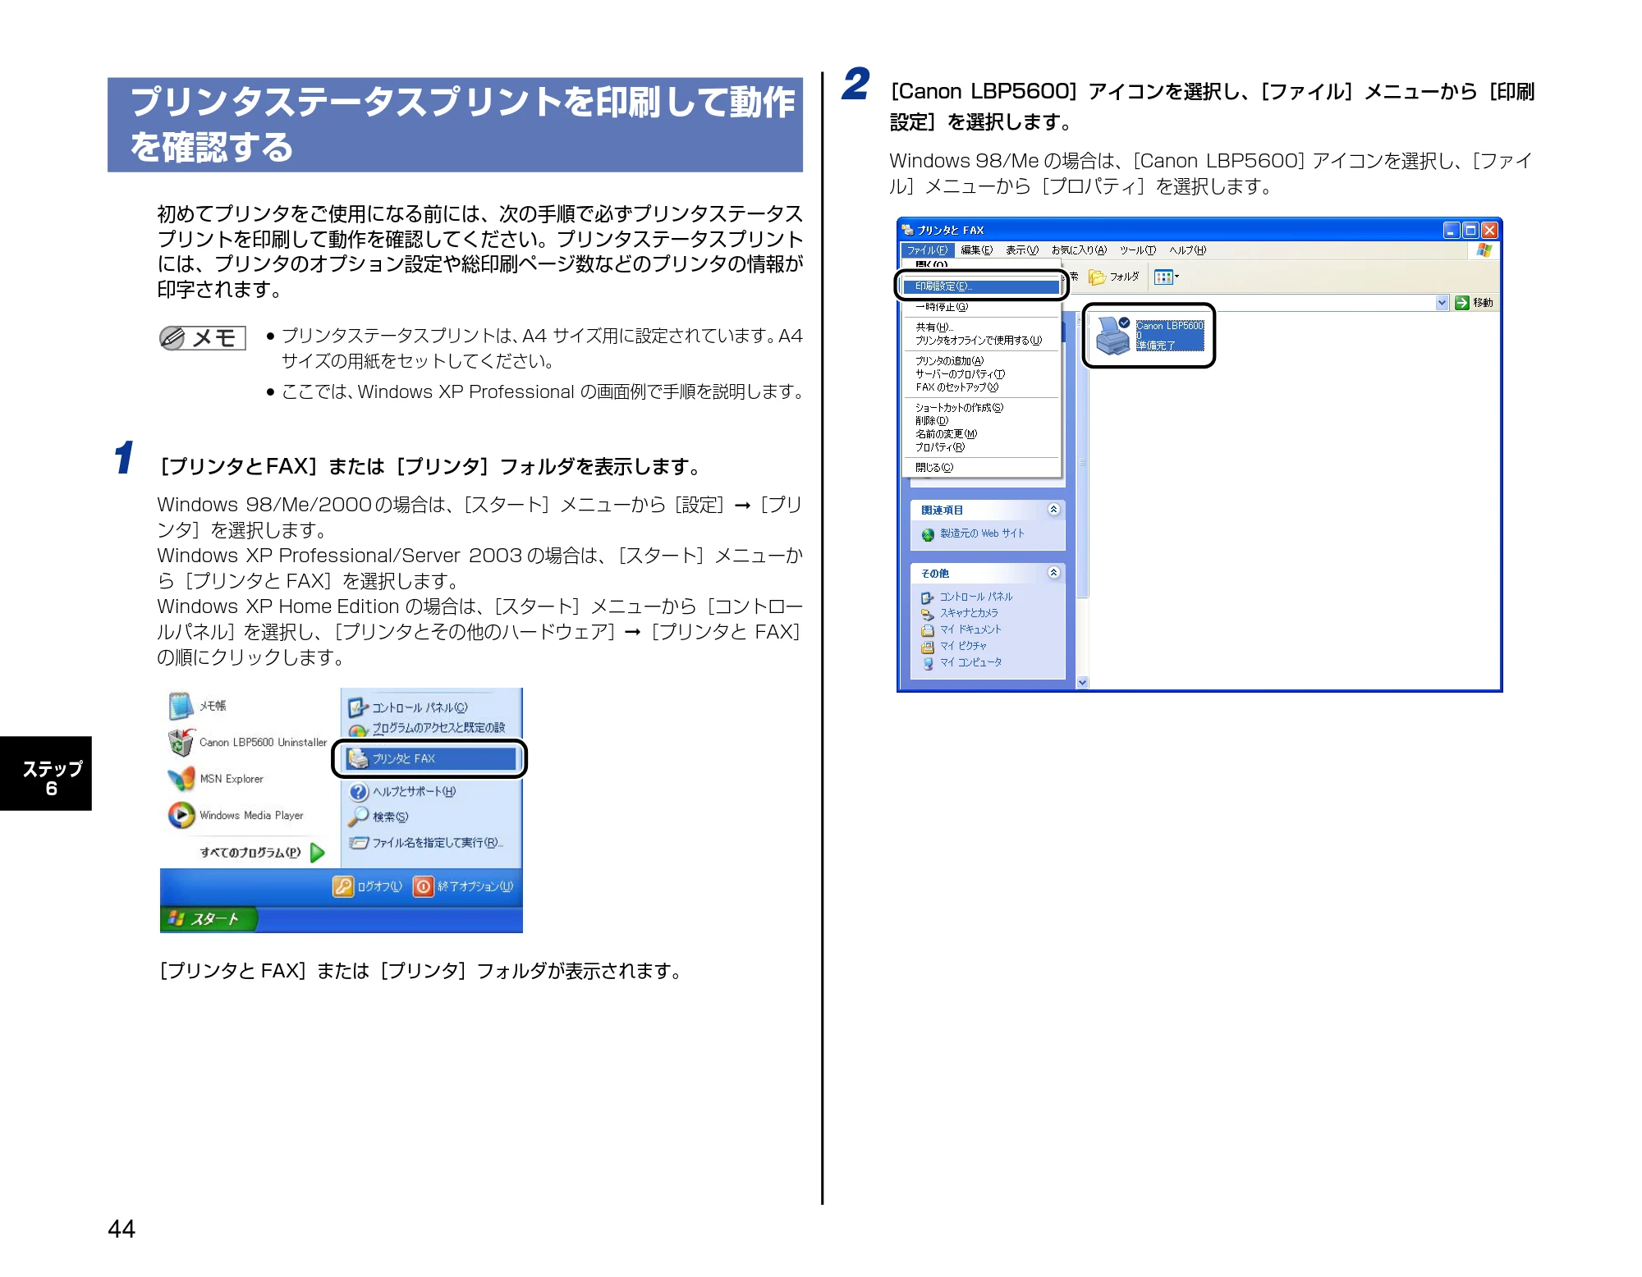Click the Canon LBP5600 printer icon in folder
This screenshot has height=1277, width=1642.
(x=1113, y=336)
